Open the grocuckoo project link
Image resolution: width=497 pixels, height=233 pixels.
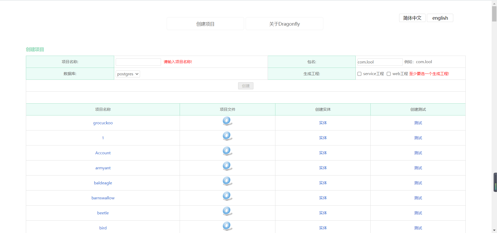tap(103, 123)
